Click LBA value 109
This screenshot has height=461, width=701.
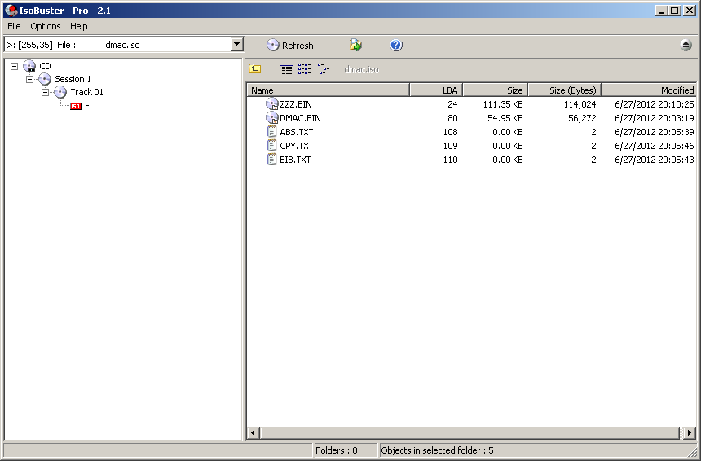coord(450,146)
